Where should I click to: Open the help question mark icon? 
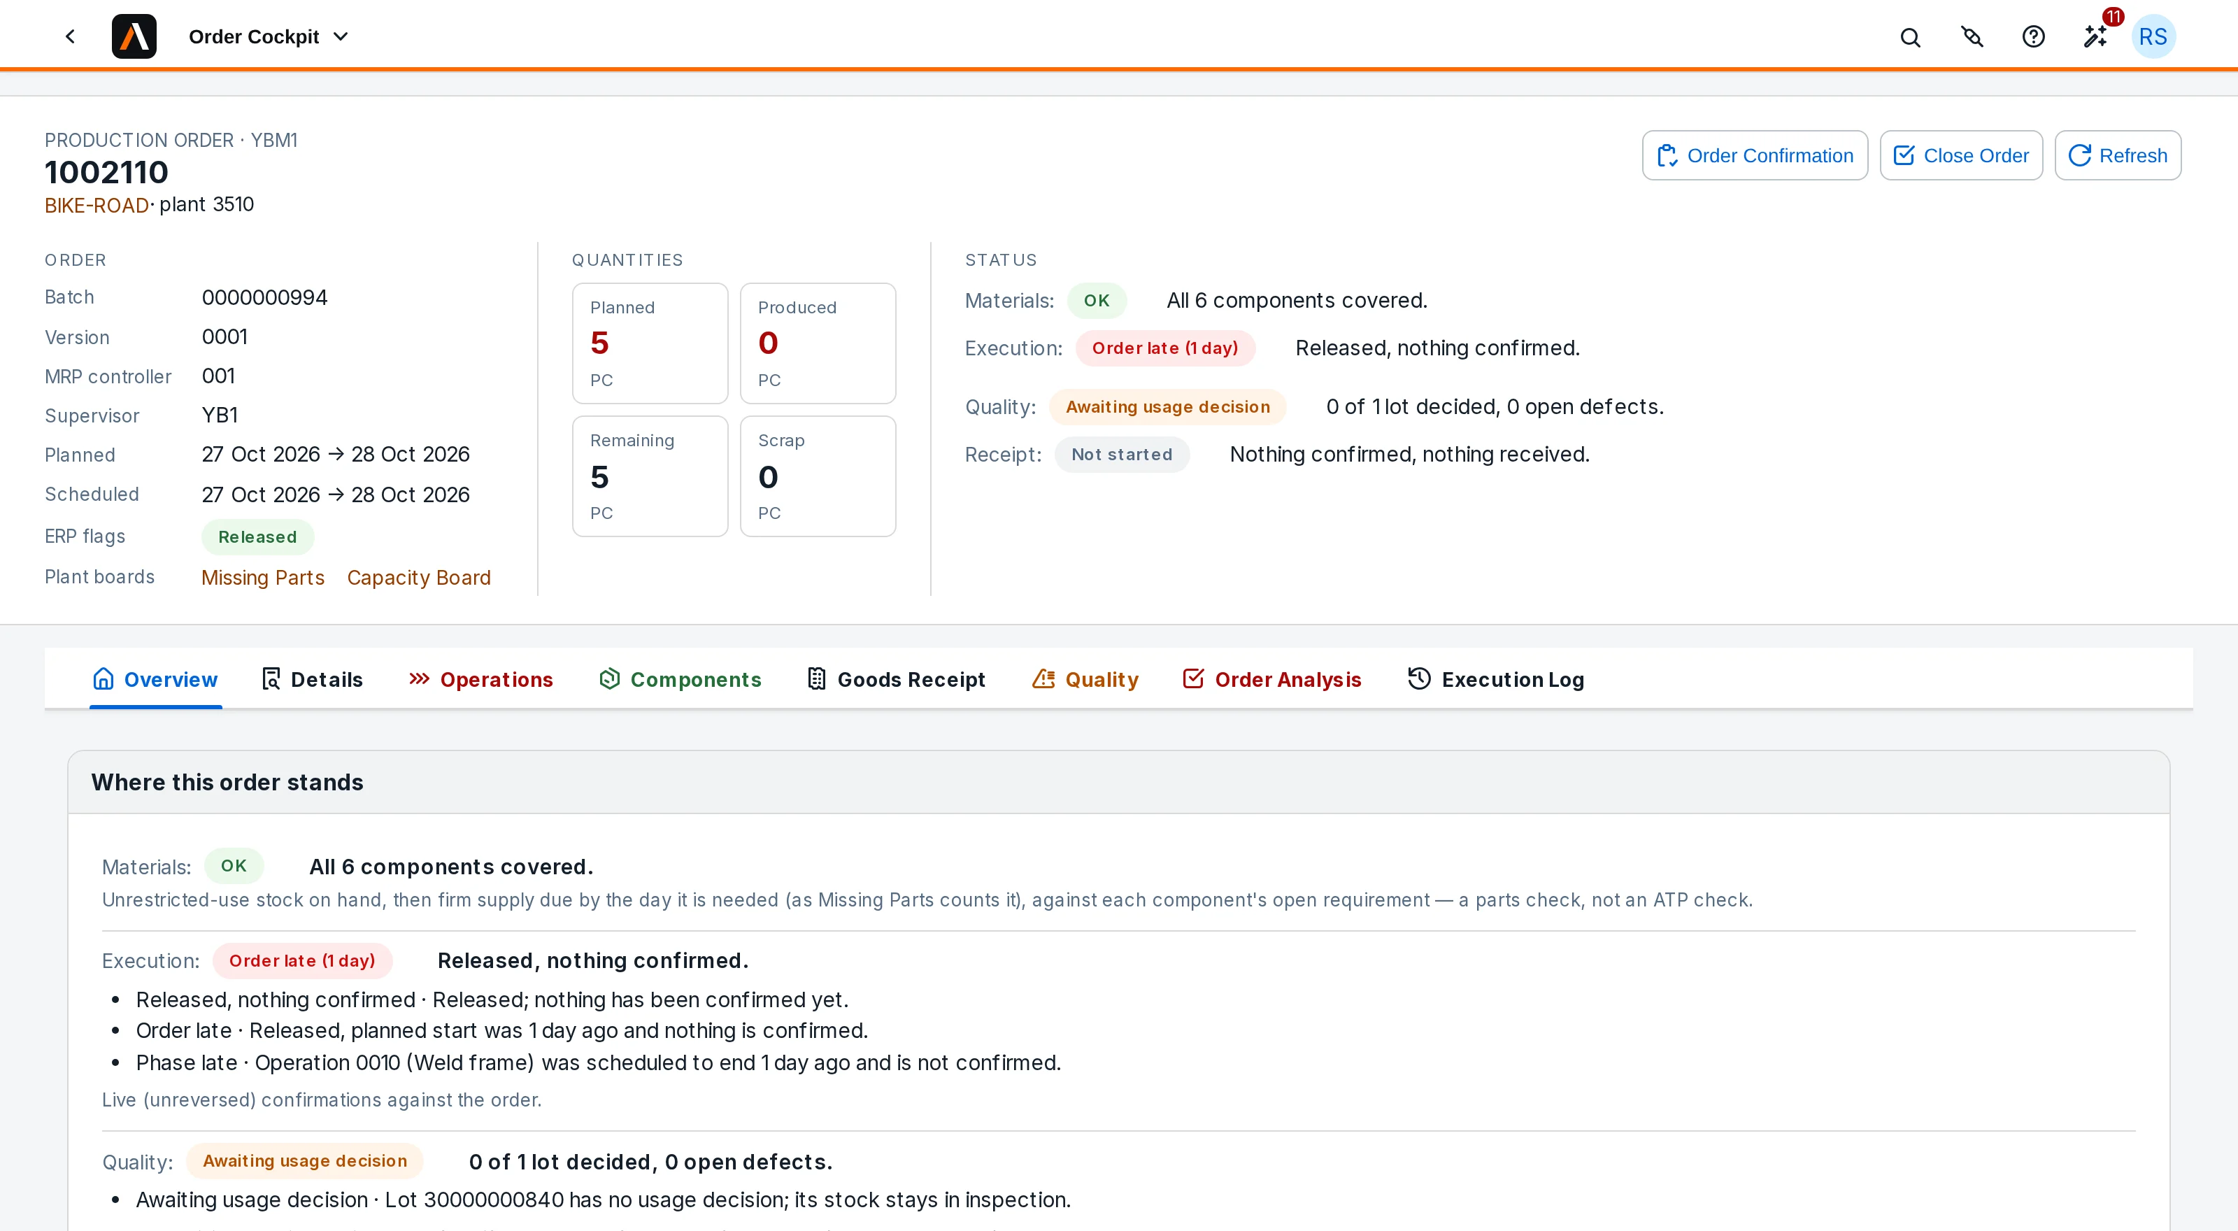2033,36
